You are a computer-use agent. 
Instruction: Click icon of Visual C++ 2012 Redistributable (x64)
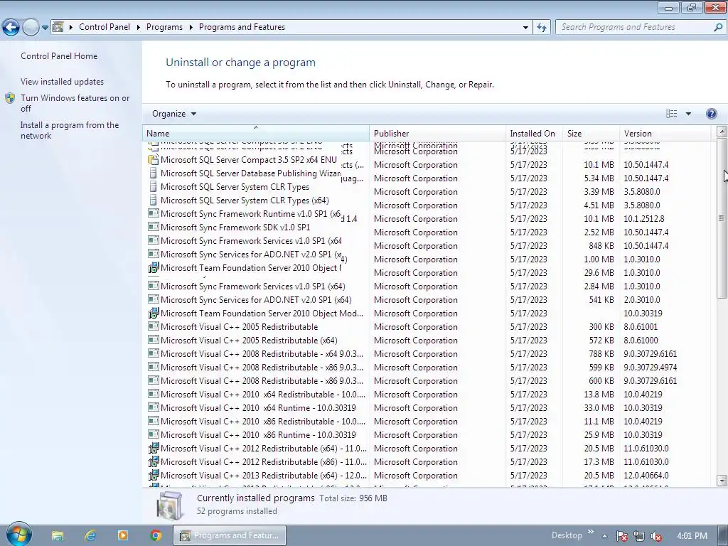[x=154, y=448]
